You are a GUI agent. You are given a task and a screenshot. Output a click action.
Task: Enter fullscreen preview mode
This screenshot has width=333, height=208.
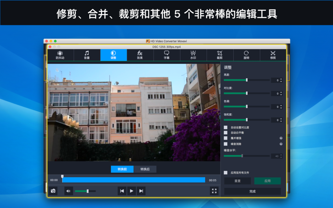point(214,191)
